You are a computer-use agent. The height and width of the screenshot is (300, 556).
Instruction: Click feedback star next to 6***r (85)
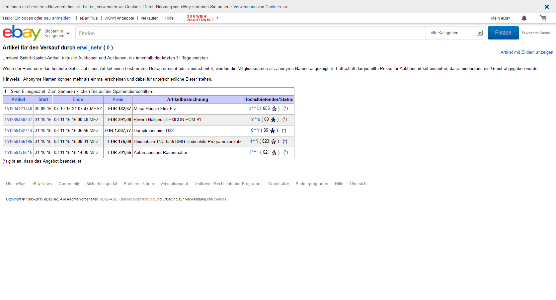(273, 131)
